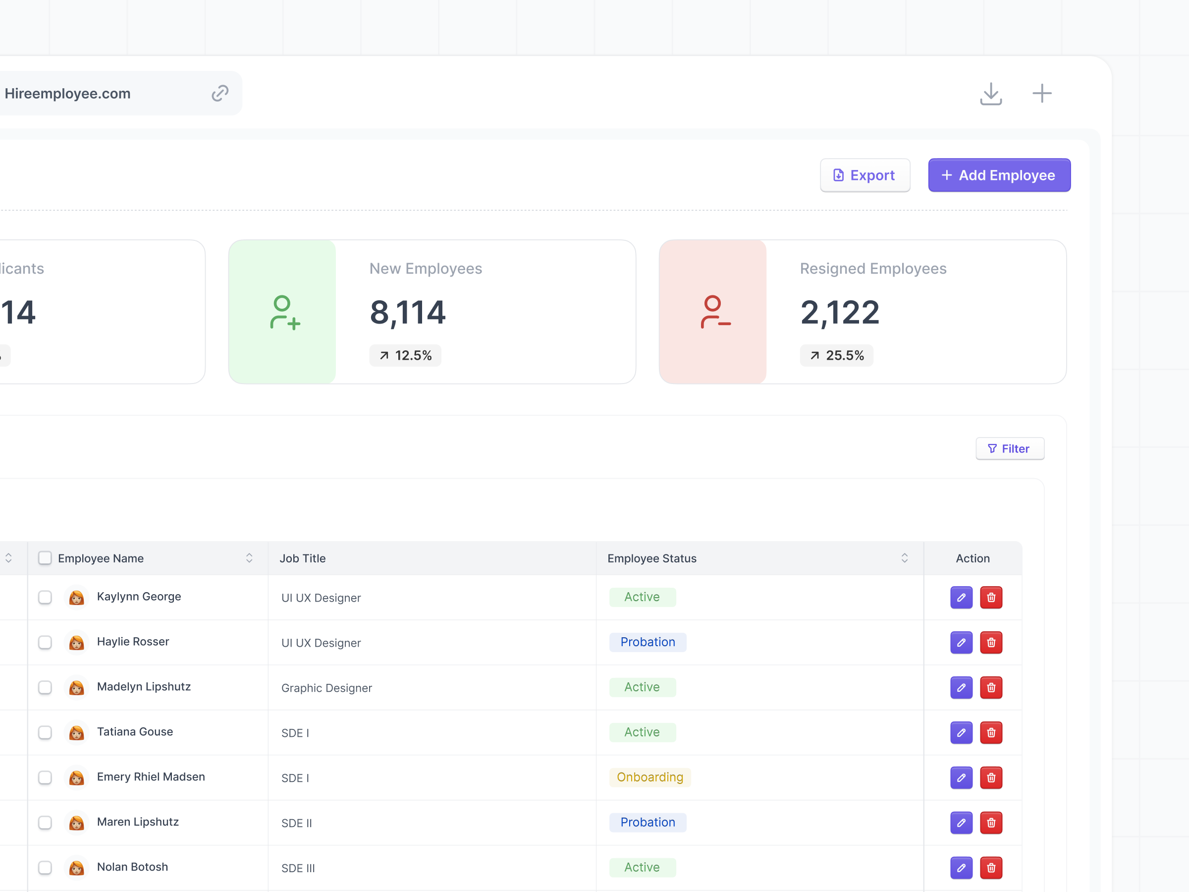Click the edit pencil icon for Maren Lipshutz
Viewport: 1189px width, 892px height.
coord(961,823)
